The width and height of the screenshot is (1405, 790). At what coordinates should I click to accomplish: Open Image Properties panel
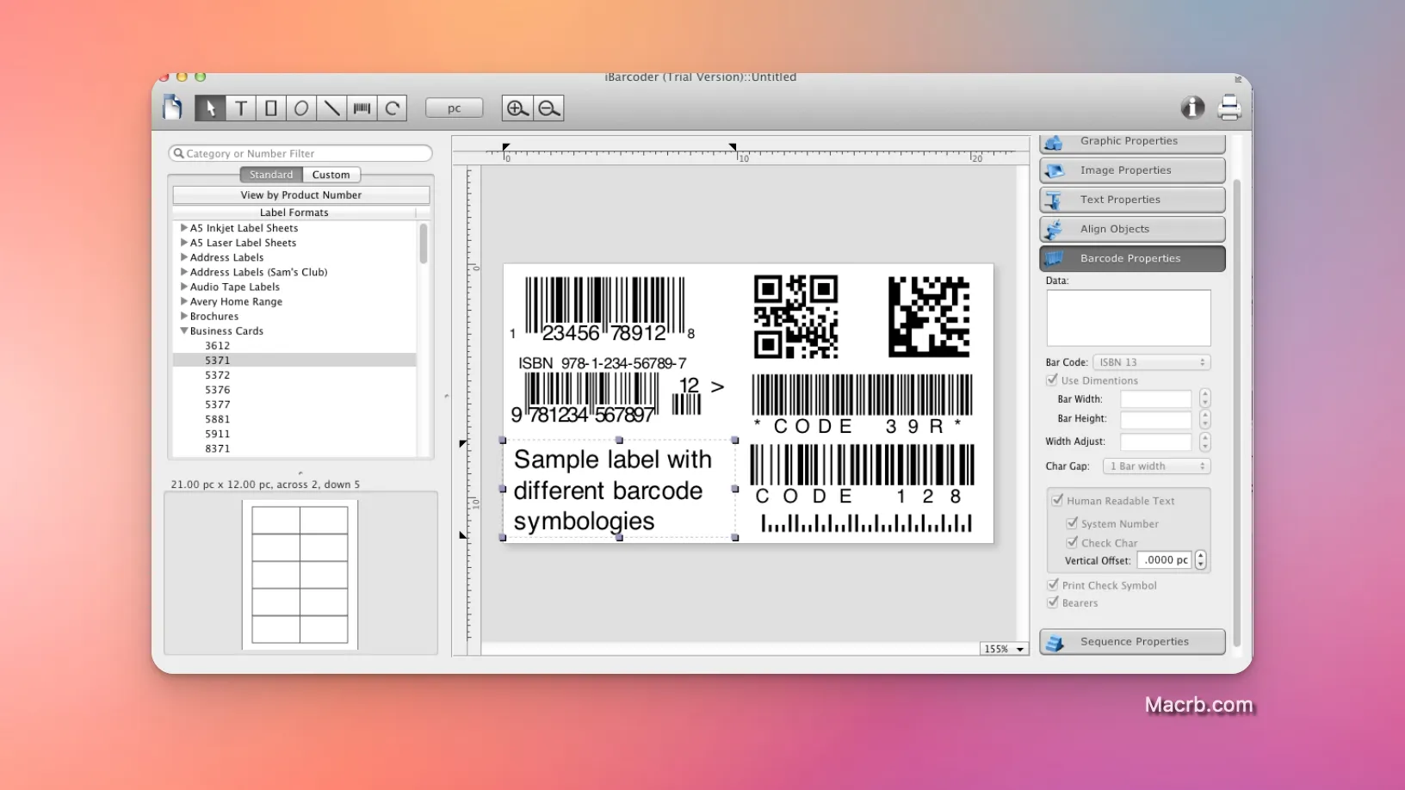click(x=1132, y=170)
